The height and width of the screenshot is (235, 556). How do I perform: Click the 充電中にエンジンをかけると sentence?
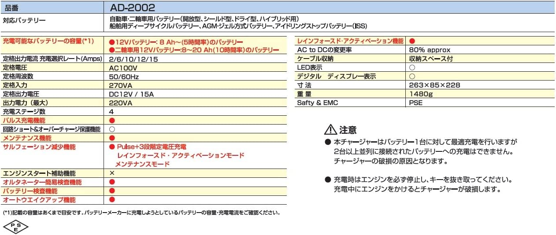417,190
